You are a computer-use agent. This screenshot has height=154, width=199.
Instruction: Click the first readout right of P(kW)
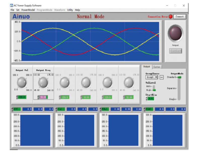160,109
